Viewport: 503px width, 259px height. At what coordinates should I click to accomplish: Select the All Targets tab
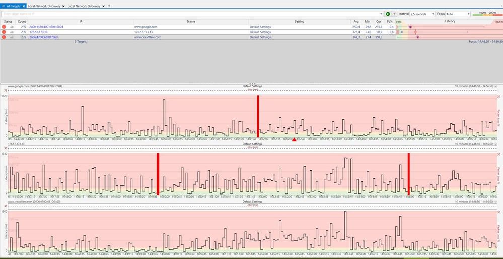click(14, 6)
